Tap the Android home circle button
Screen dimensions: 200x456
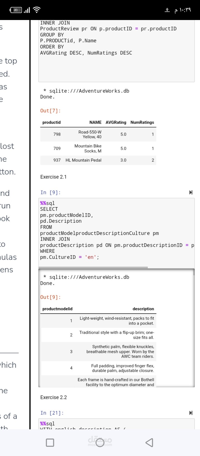point(100,442)
